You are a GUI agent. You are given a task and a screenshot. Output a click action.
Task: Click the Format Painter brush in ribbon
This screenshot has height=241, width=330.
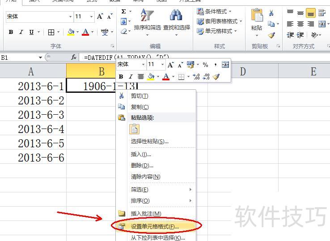(271, 35)
